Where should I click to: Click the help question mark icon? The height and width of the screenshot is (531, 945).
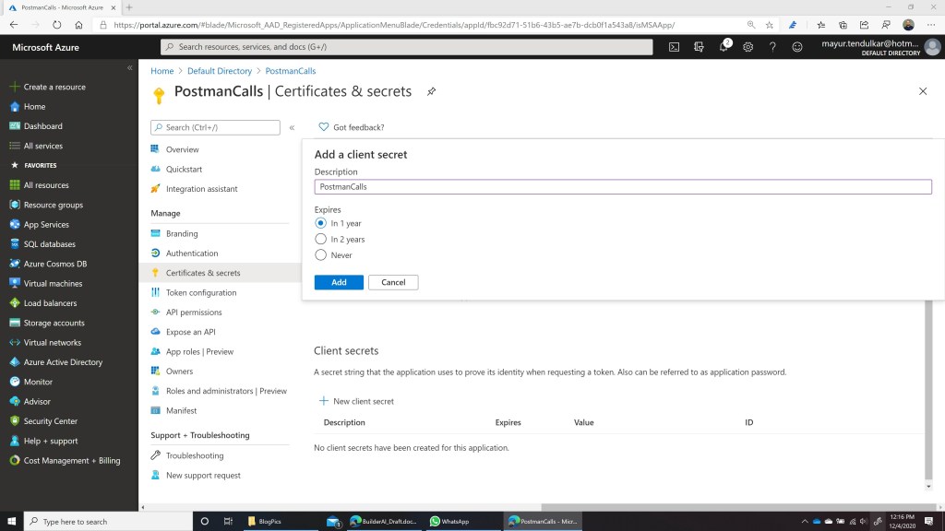[x=772, y=47]
